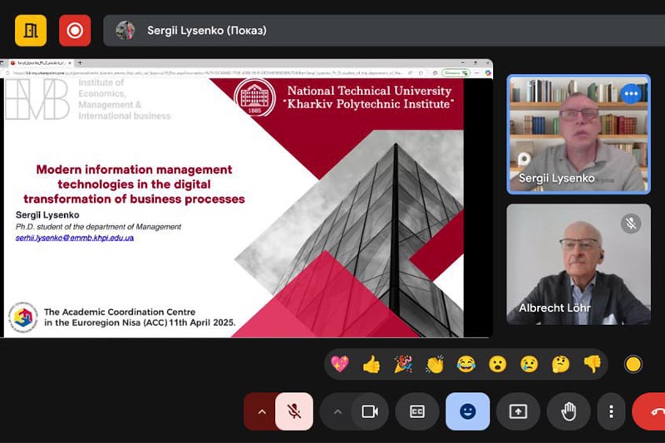Open a new tab in shared browser
The image size is (665, 443).
(80, 62)
